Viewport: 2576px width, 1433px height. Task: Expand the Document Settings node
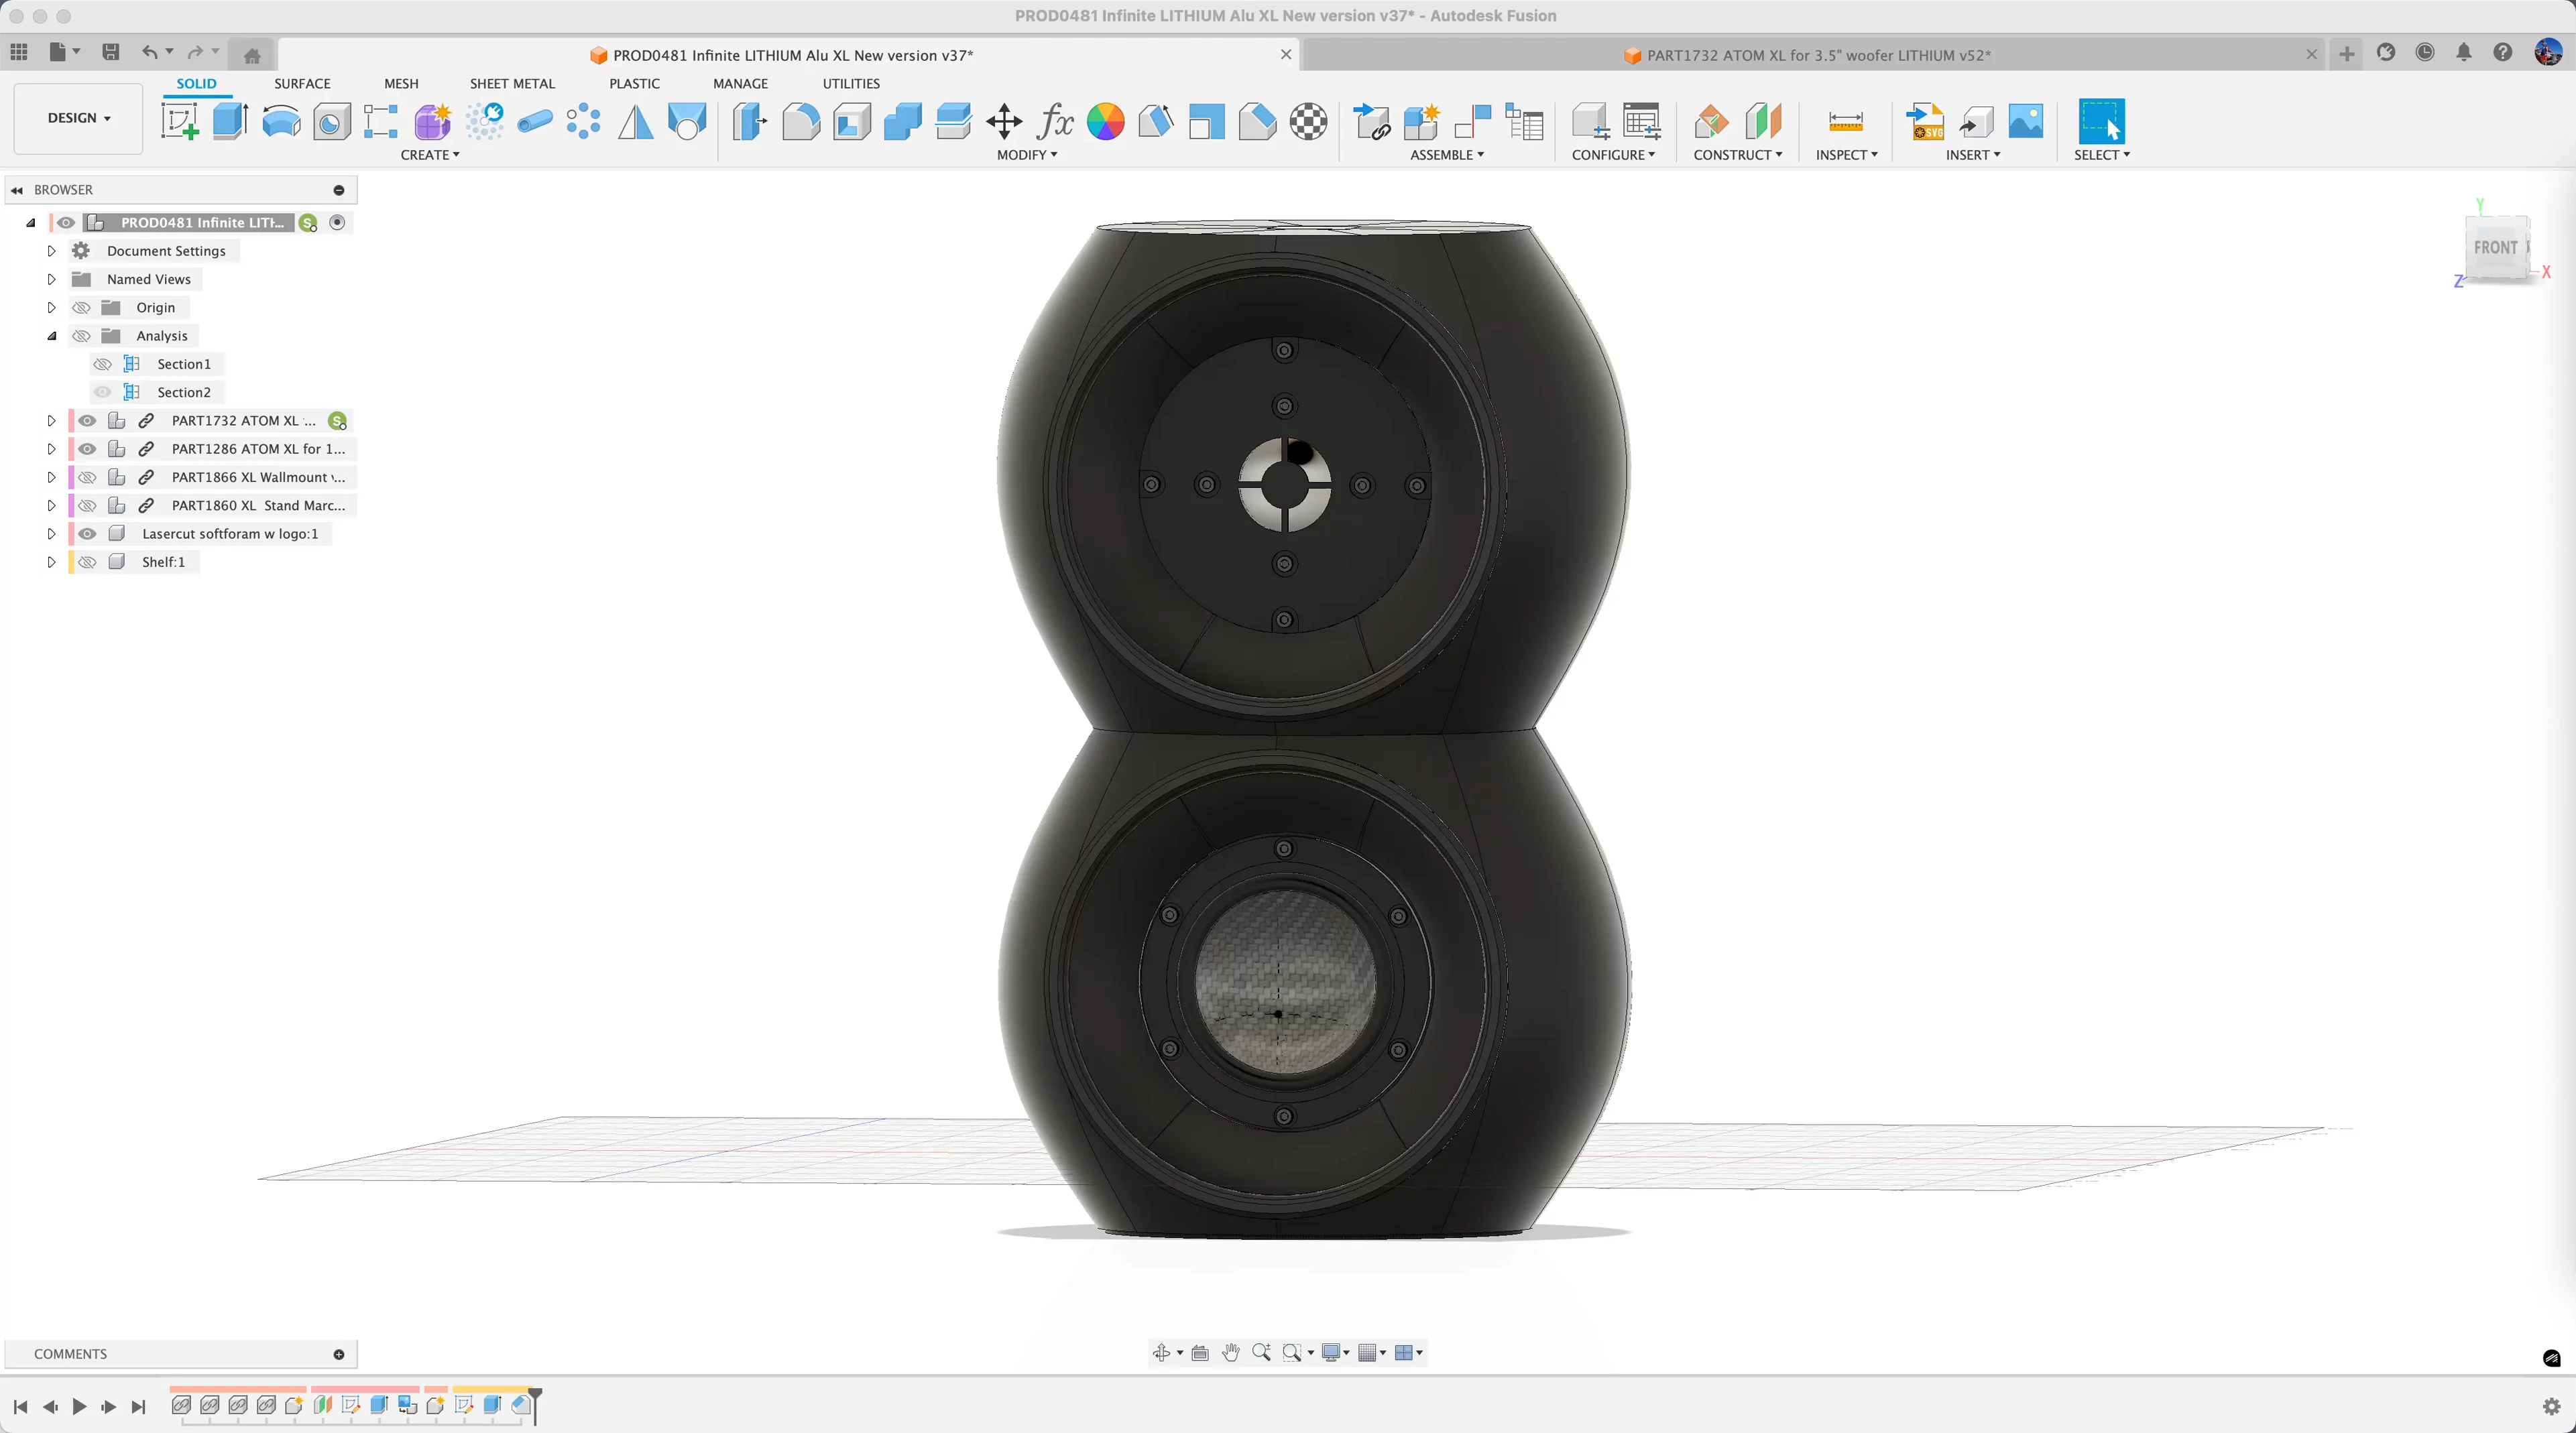tap(51, 251)
